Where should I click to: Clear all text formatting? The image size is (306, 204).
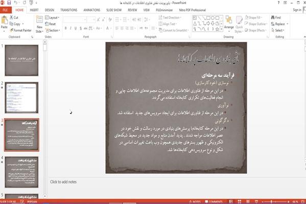click(110, 19)
